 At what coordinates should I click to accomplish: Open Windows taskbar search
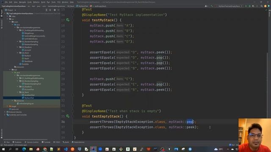[10, 149]
